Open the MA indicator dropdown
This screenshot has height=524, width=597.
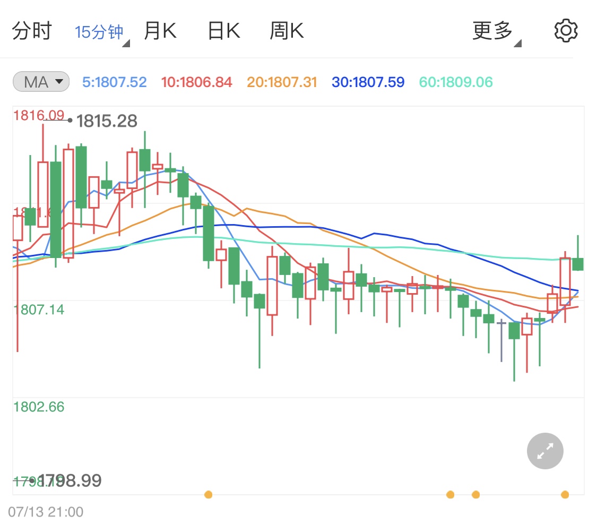pyautogui.click(x=41, y=82)
